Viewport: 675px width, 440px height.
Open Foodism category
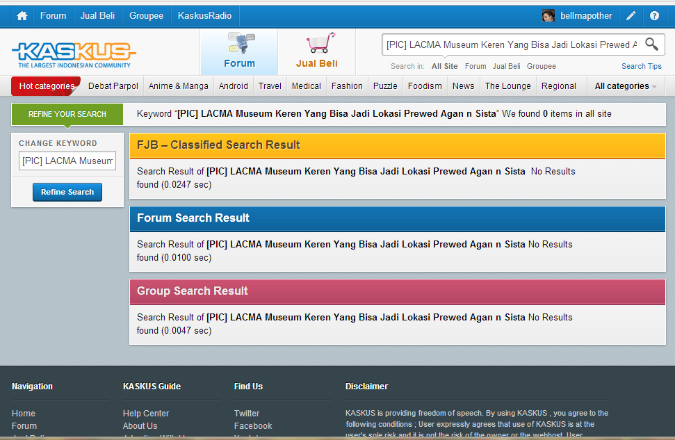point(425,86)
